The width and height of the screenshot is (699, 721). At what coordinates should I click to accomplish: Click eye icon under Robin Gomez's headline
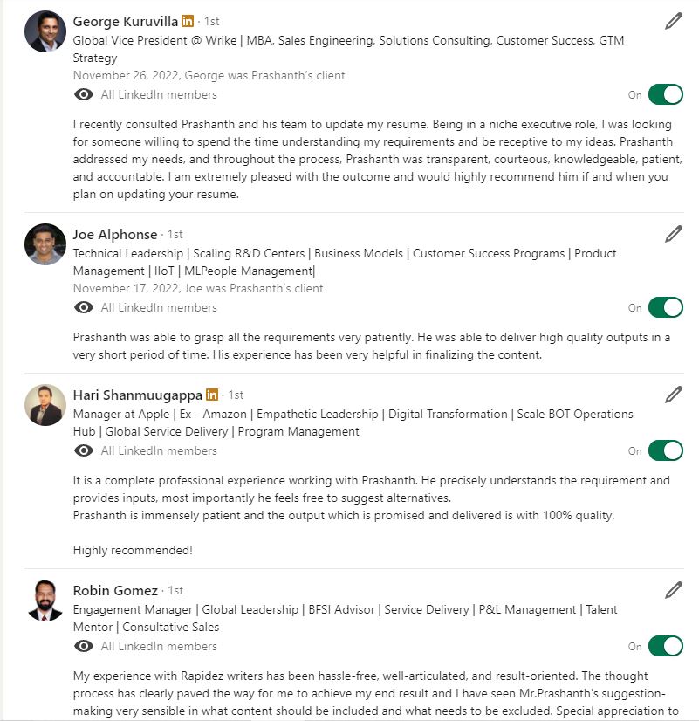click(84, 646)
